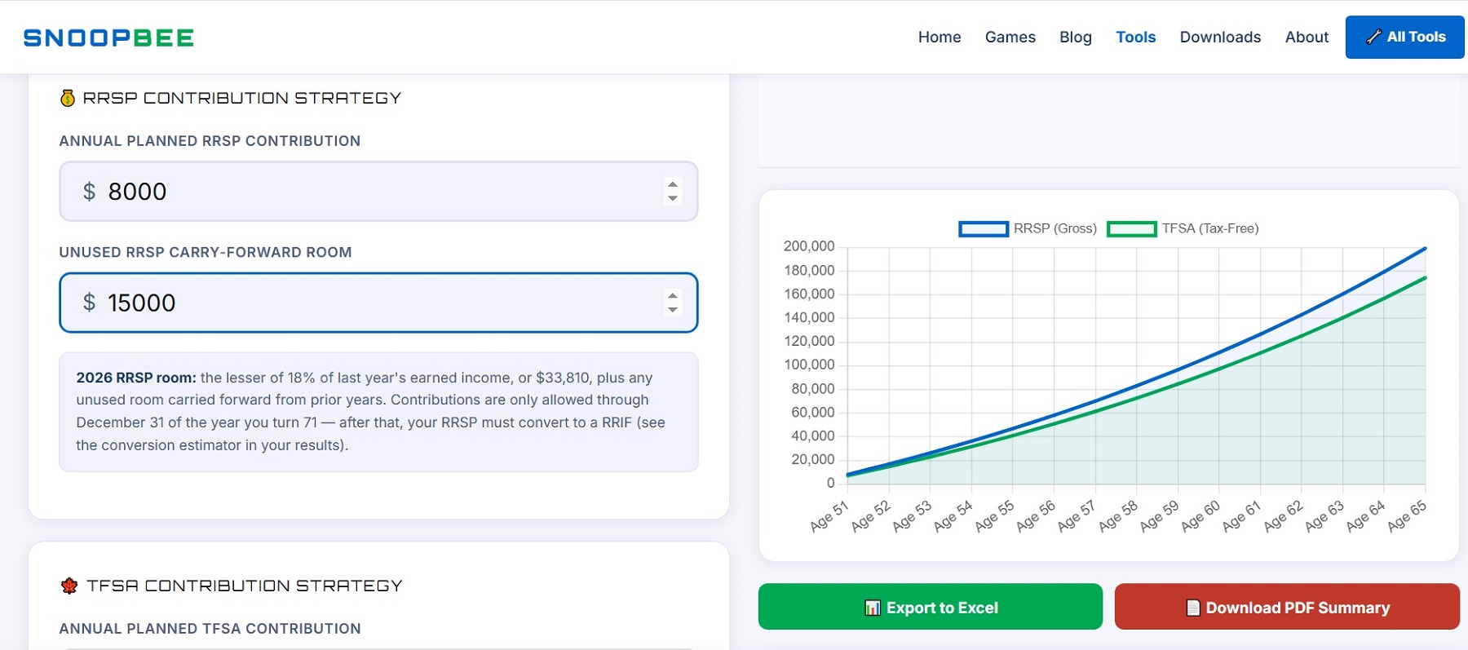This screenshot has width=1468, height=650.
Task: Decrease carry-forward room with the down arrow
Action: tap(673, 310)
